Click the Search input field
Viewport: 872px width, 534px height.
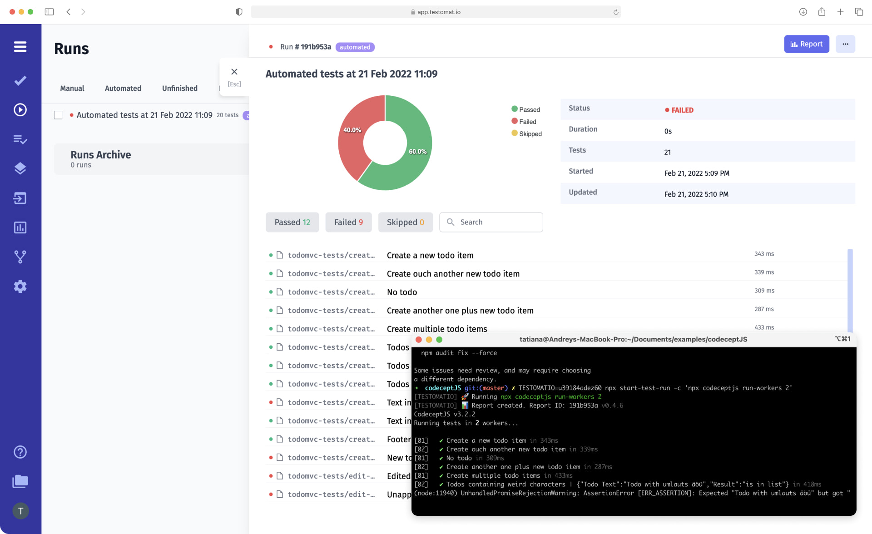(x=491, y=222)
